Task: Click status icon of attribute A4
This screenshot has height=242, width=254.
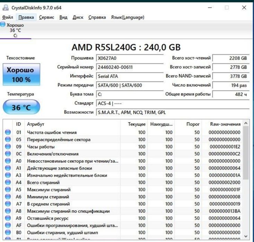Action: 8,182
